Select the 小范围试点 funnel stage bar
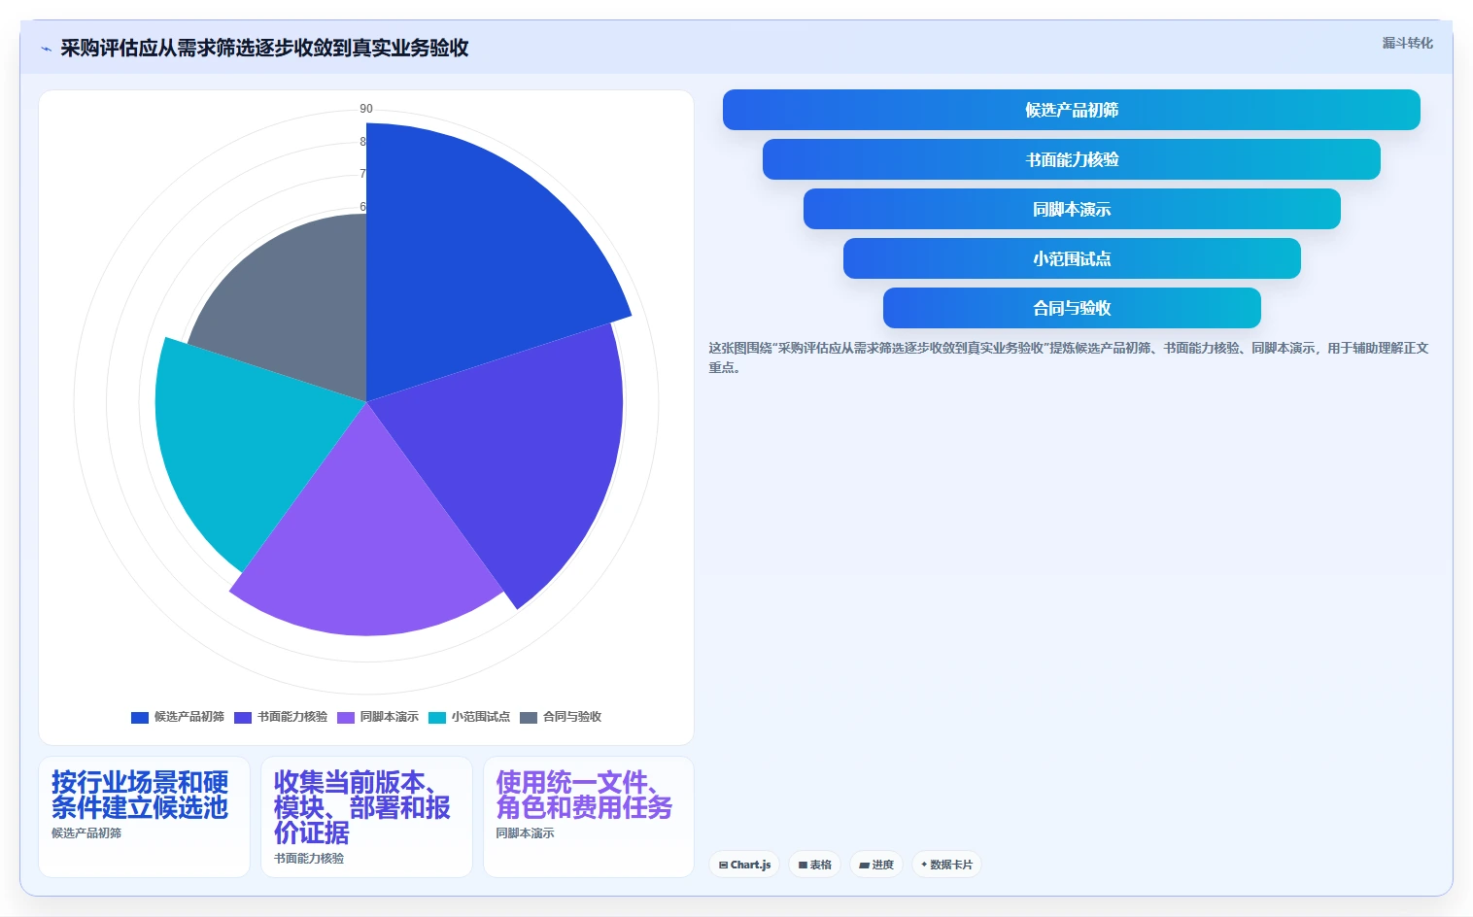The image size is (1473, 917). [x=1071, y=258]
